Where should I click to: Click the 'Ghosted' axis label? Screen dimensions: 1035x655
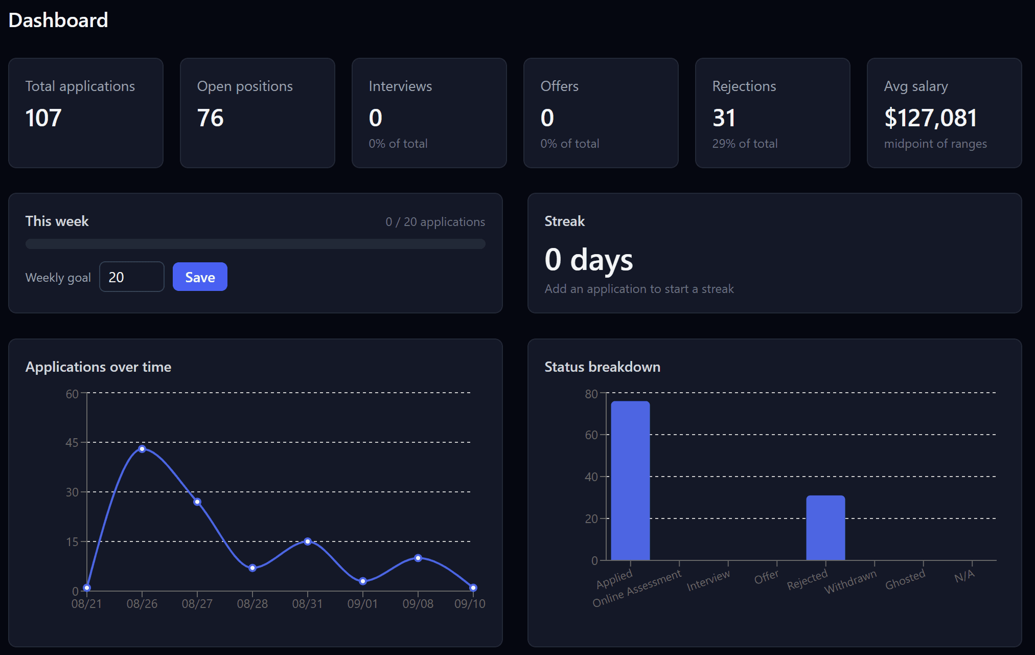click(x=905, y=579)
